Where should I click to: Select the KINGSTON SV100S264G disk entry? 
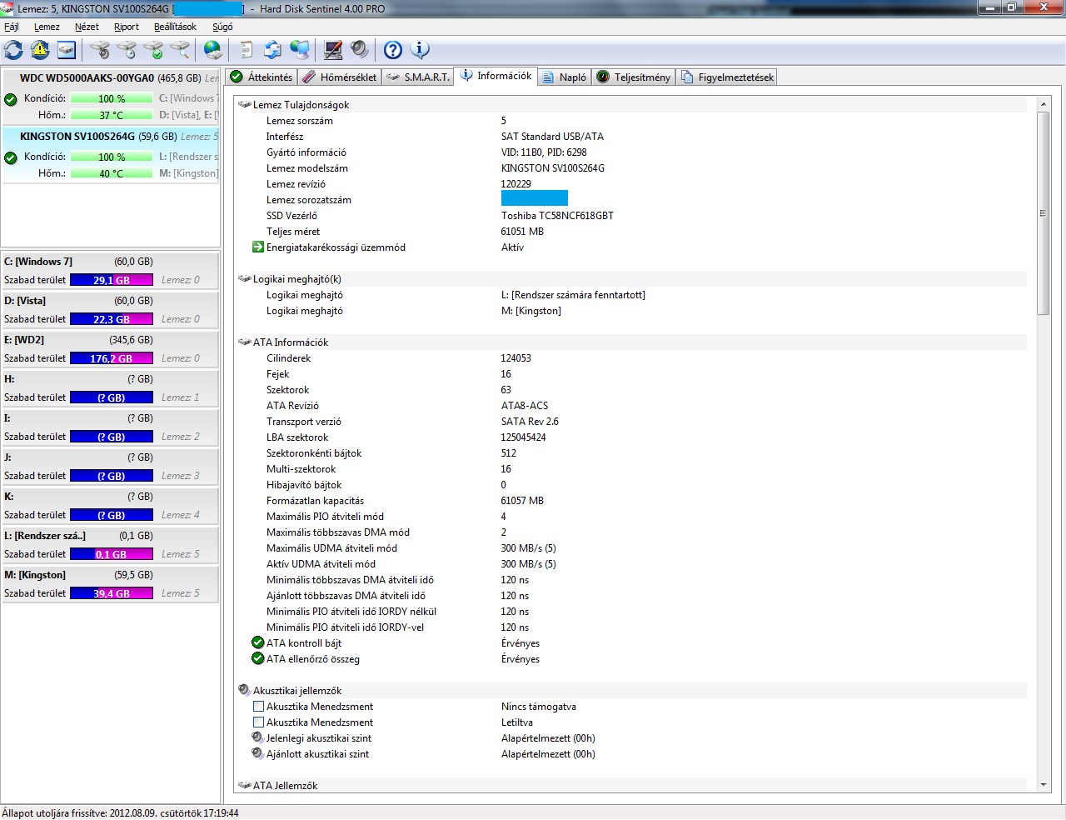(x=111, y=155)
